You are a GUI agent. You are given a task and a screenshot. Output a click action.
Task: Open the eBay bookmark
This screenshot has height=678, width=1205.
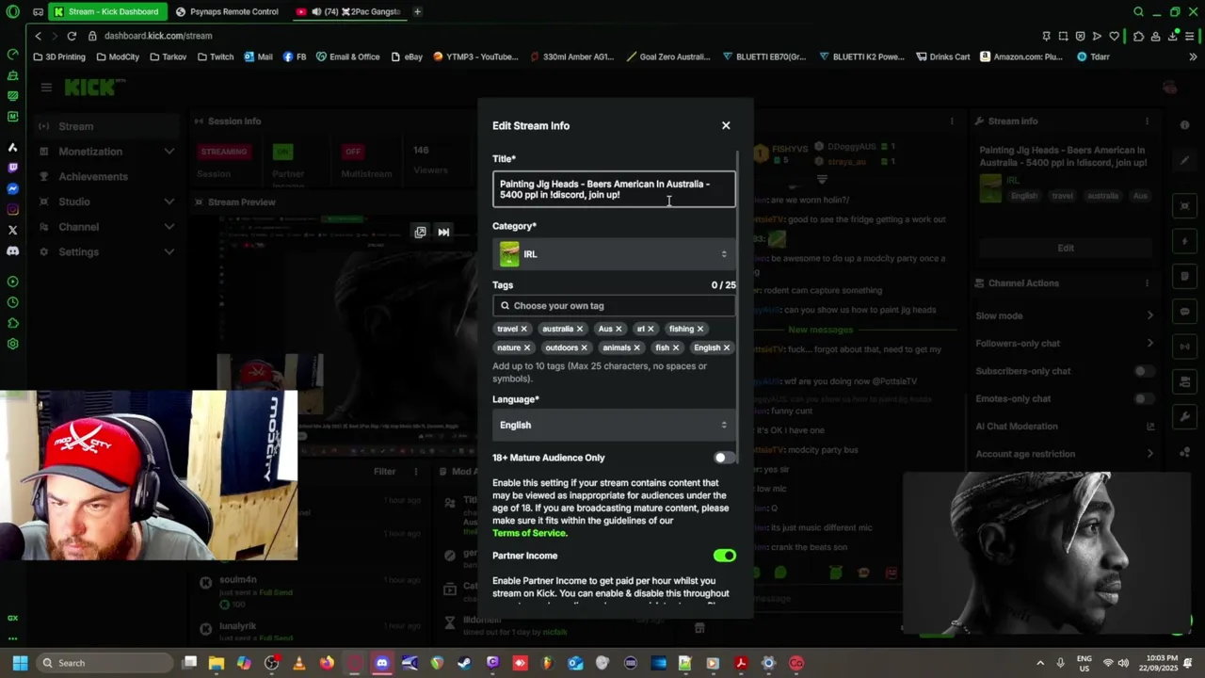click(407, 56)
